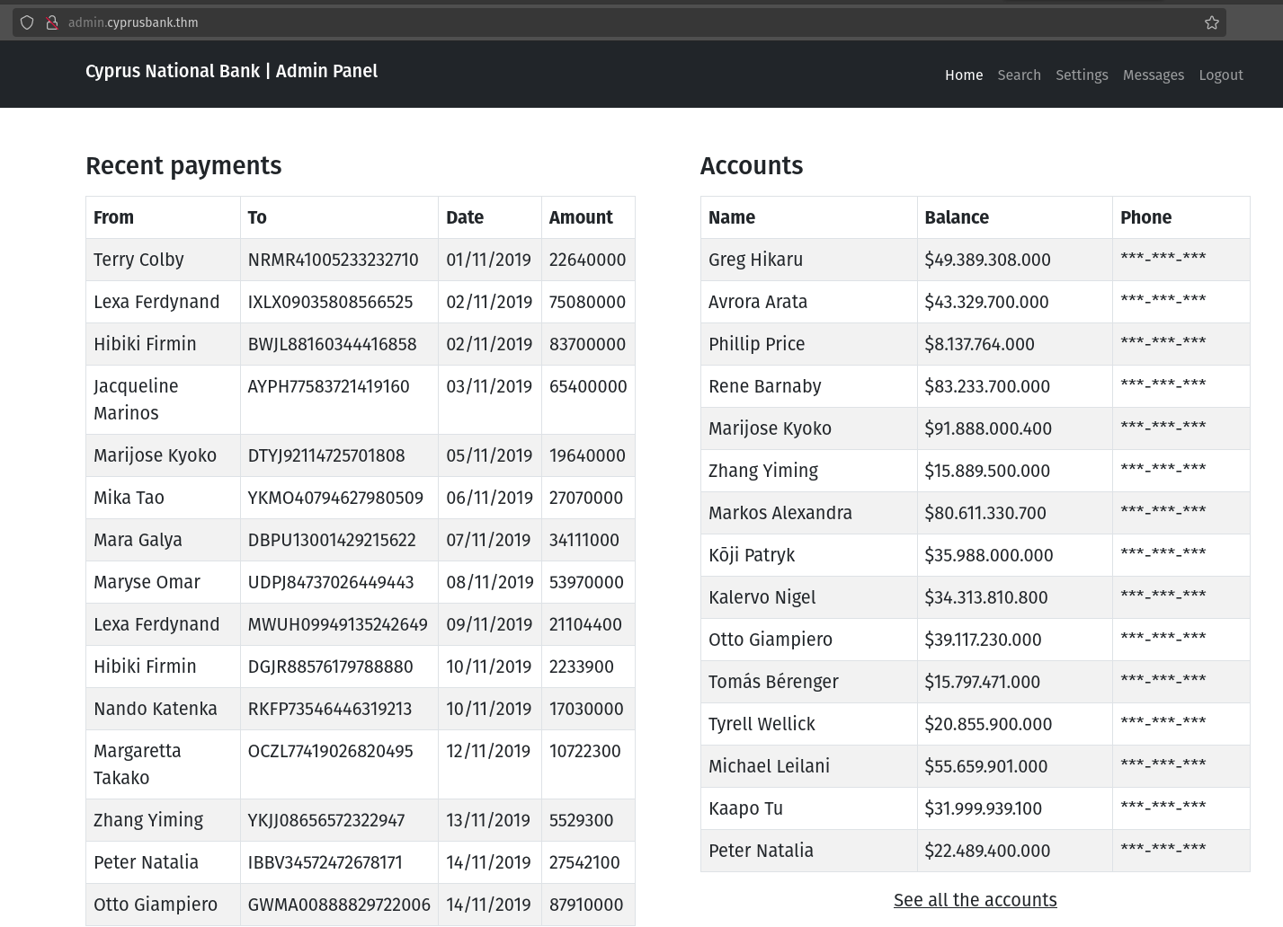
Task: Click the shield tracking protection icon
Action: (x=27, y=22)
